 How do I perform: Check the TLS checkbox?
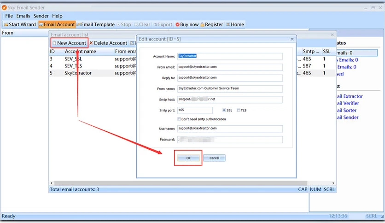[x=239, y=110]
